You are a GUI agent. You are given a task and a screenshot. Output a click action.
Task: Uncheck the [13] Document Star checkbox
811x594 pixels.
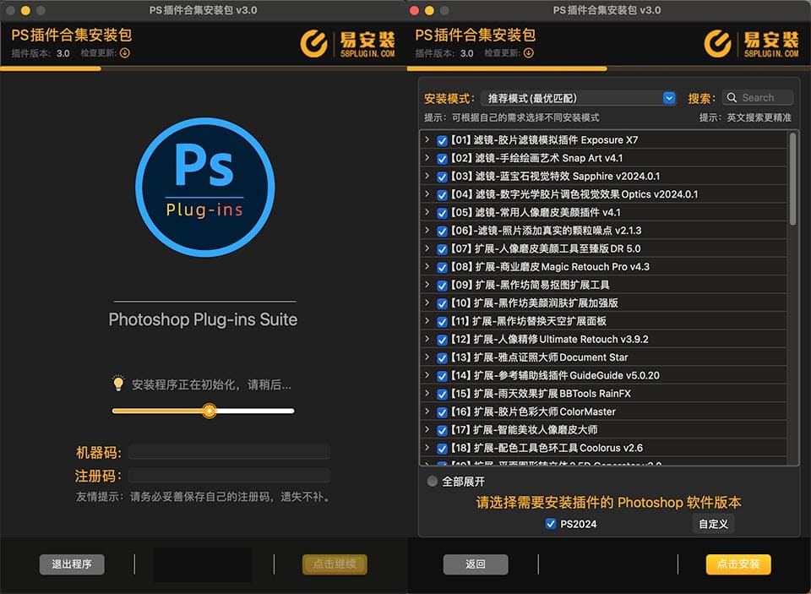(442, 358)
